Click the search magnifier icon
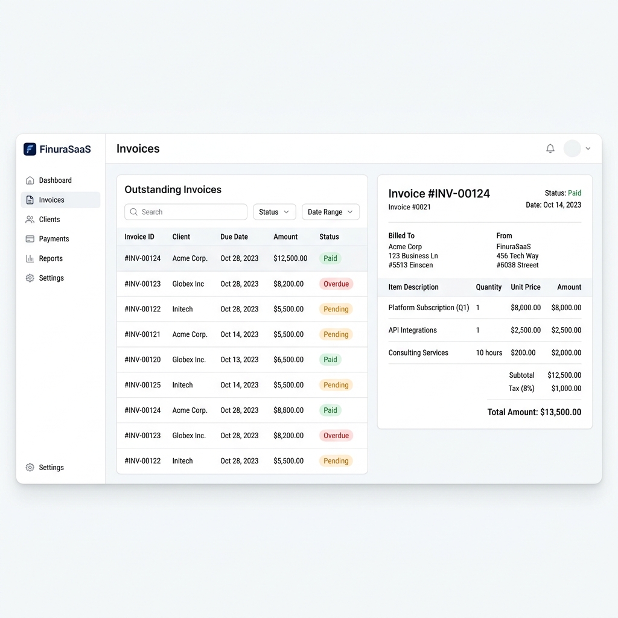 click(134, 212)
